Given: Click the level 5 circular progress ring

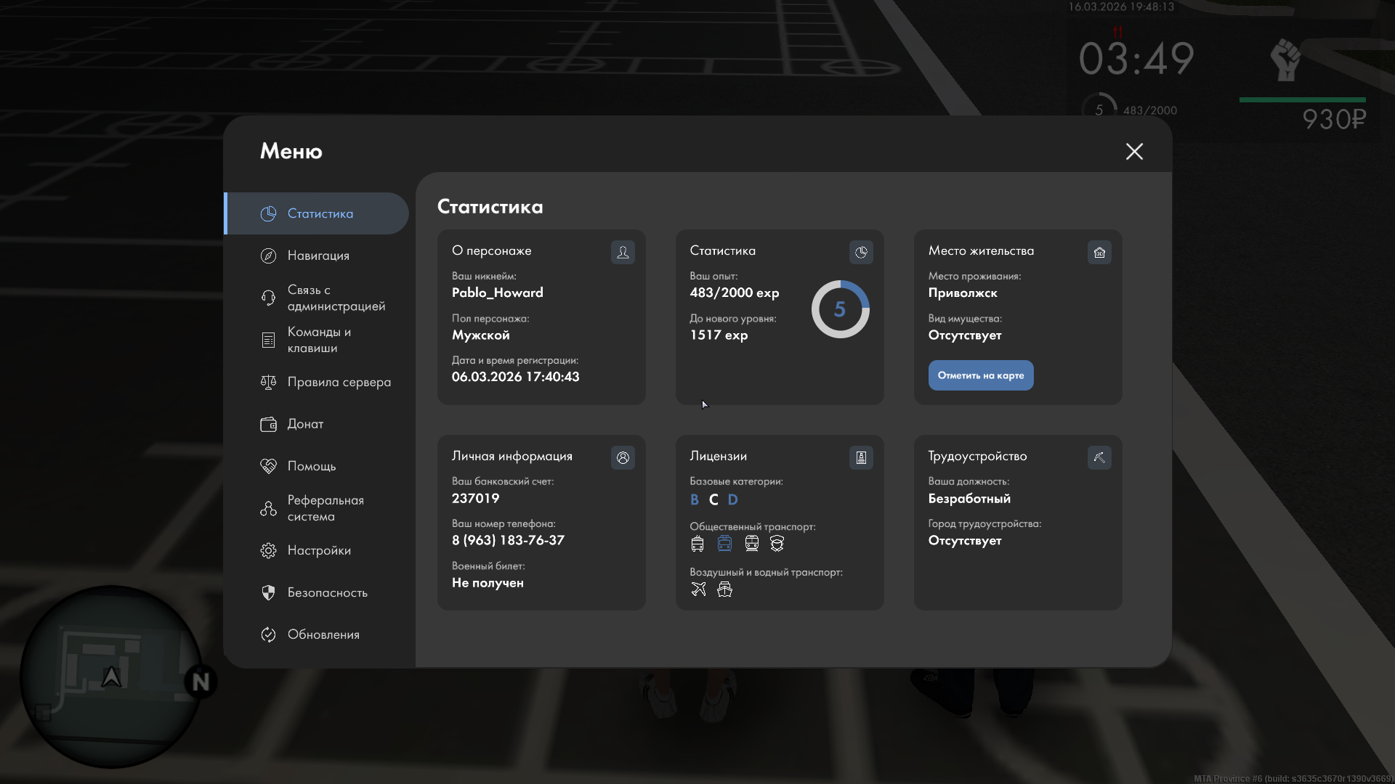Looking at the screenshot, I should point(840,309).
